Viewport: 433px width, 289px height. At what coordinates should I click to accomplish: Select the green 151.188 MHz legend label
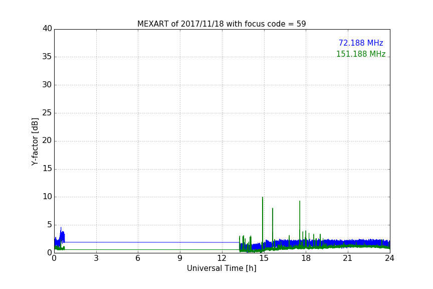click(x=361, y=54)
